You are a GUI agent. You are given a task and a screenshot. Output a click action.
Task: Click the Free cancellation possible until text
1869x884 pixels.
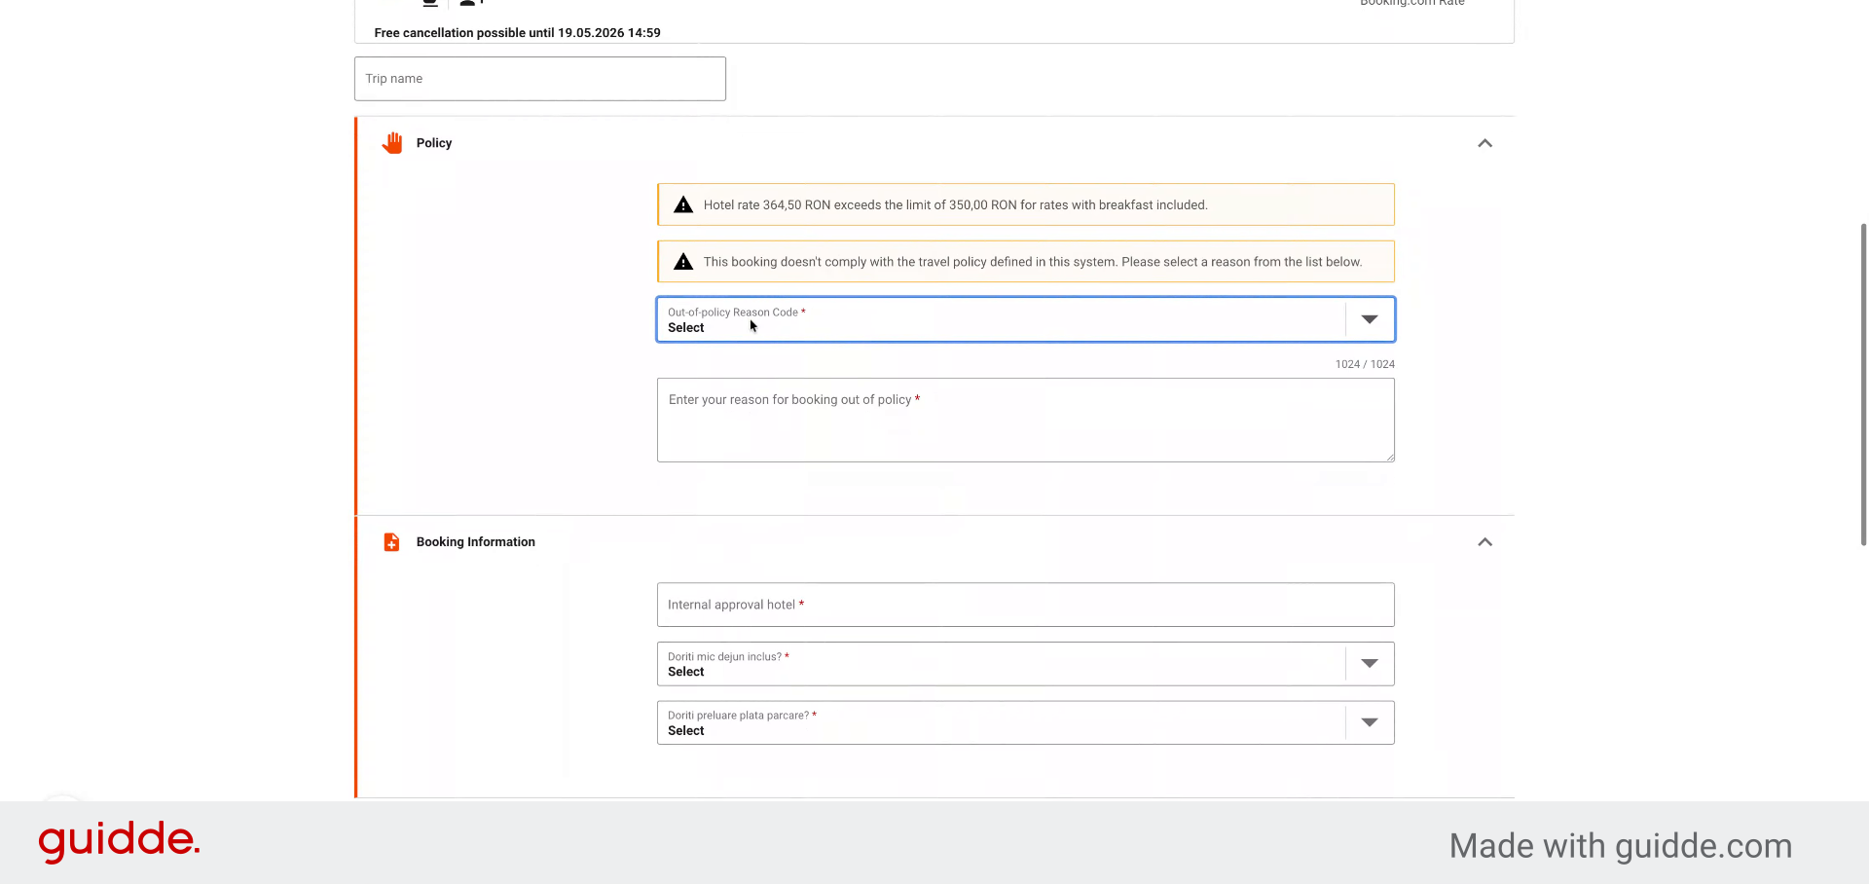[517, 33]
